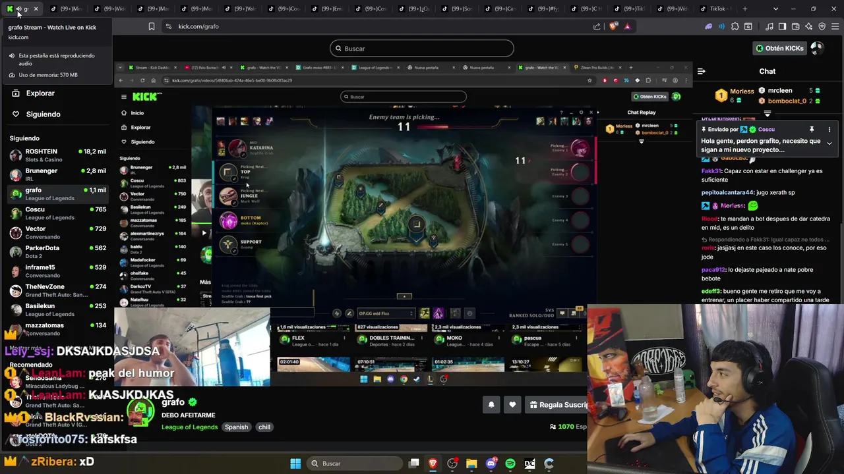The image size is (844, 474).
Task: Expand the pinned Coscu message chevron
Action: tap(829, 143)
